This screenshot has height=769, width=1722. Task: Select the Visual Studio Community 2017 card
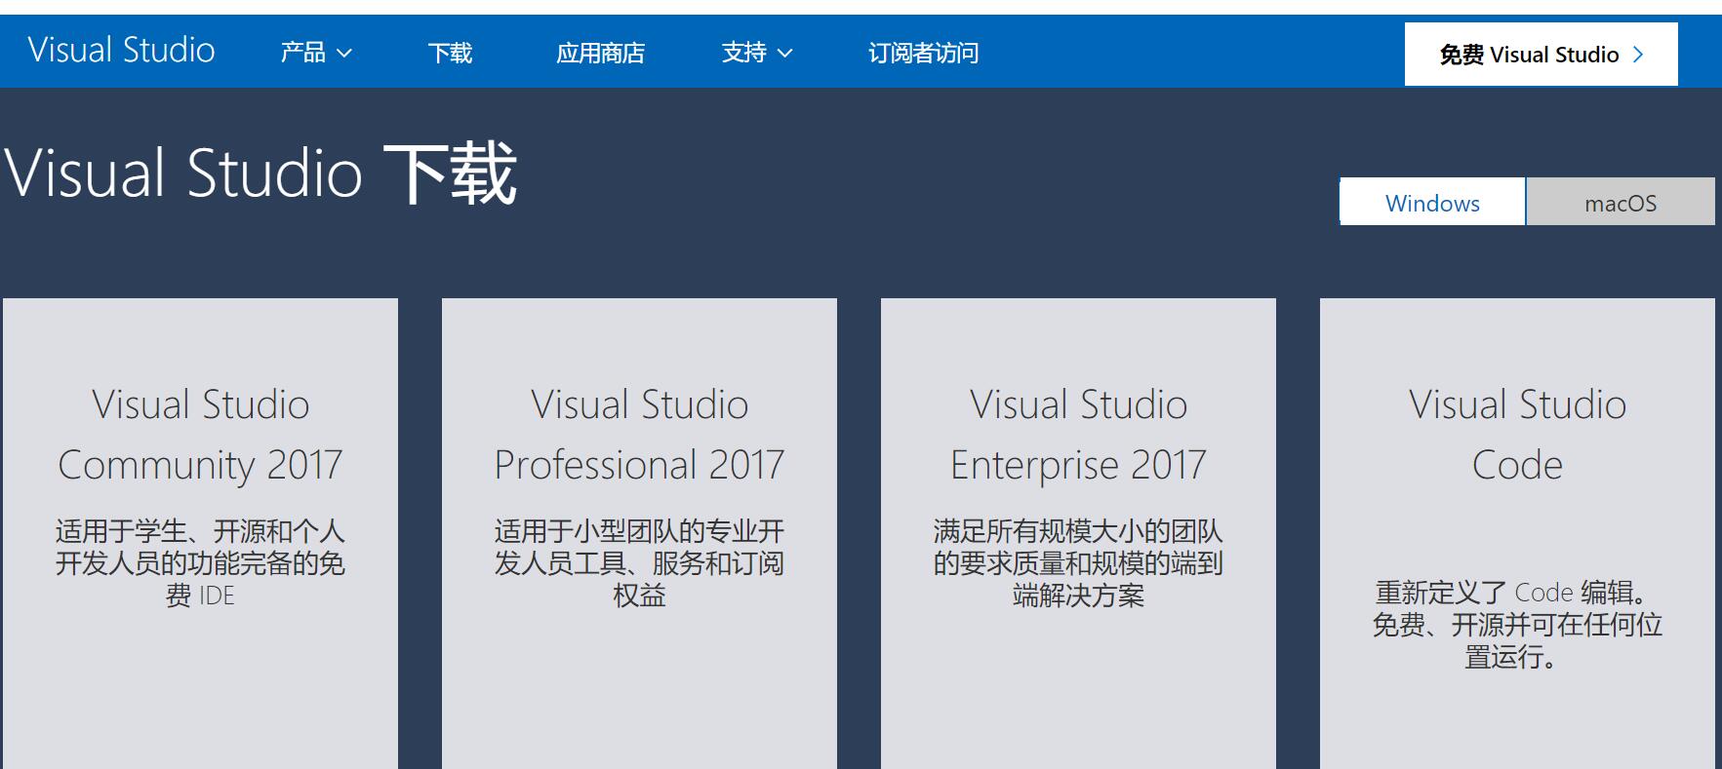click(x=200, y=533)
